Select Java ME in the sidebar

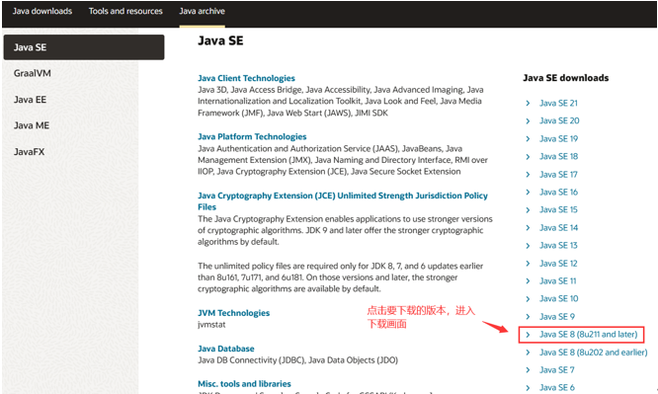pos(32,125)
